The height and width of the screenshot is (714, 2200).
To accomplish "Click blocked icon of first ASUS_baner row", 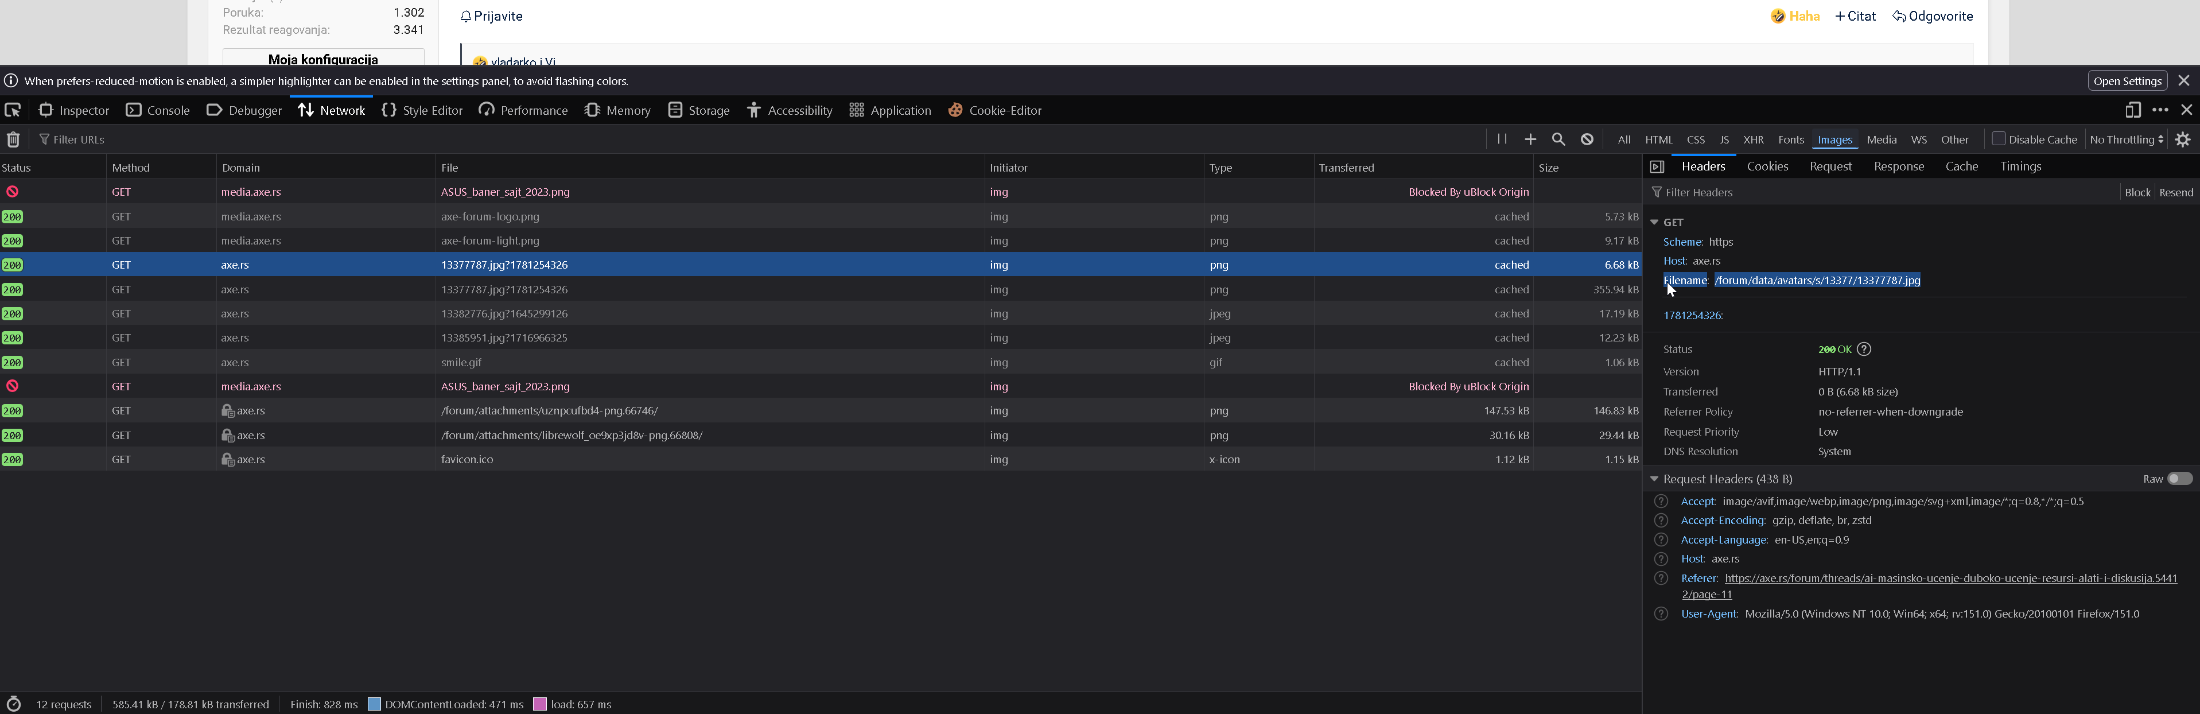I will click(13, 192).
